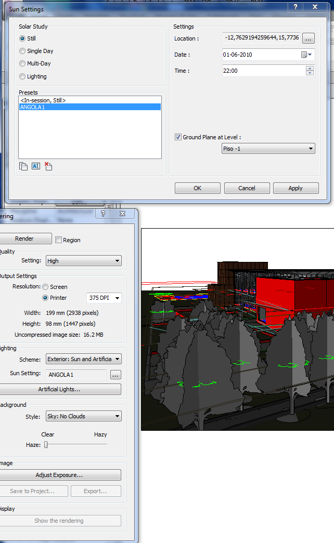The width and height of the screenshot is (334, 543).
Task: Click the Adjust Exposure button
Action: [x=59, y=475]
